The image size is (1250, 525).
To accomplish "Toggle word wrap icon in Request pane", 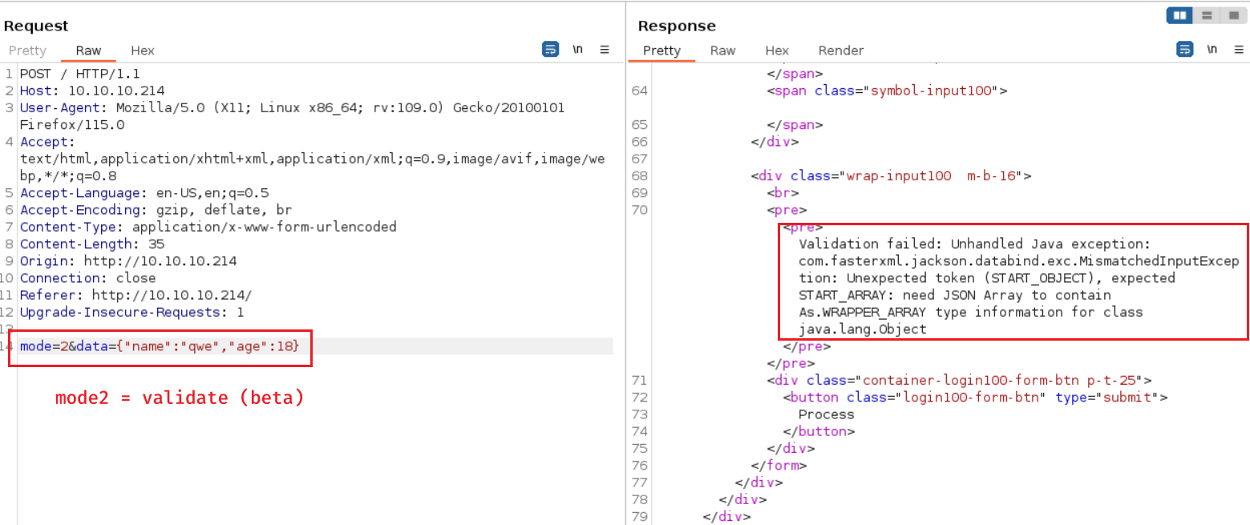I will coord(551,50).
